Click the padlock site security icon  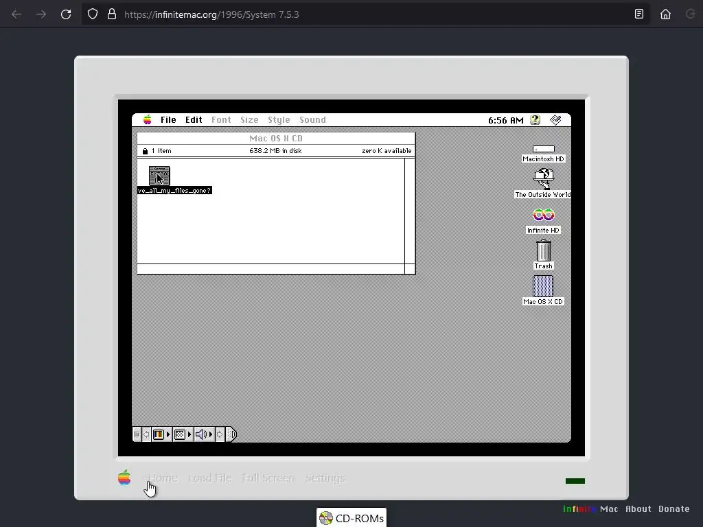click(x=112, y=14)
